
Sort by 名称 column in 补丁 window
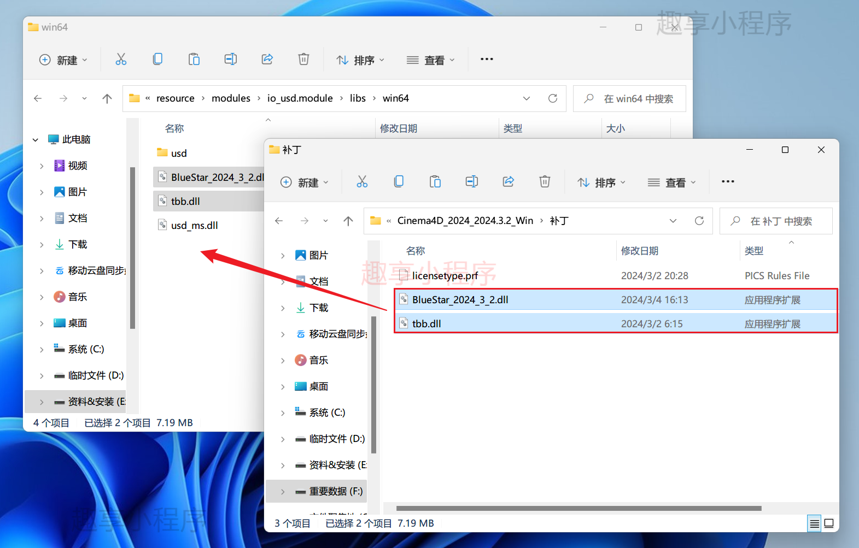416,251
